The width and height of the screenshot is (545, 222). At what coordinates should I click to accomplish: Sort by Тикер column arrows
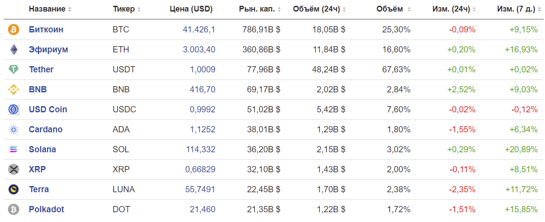pyautogui.click(x=139, y=9)
